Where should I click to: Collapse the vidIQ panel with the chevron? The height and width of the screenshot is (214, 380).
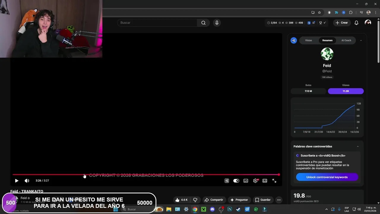(x=361, y=40)
